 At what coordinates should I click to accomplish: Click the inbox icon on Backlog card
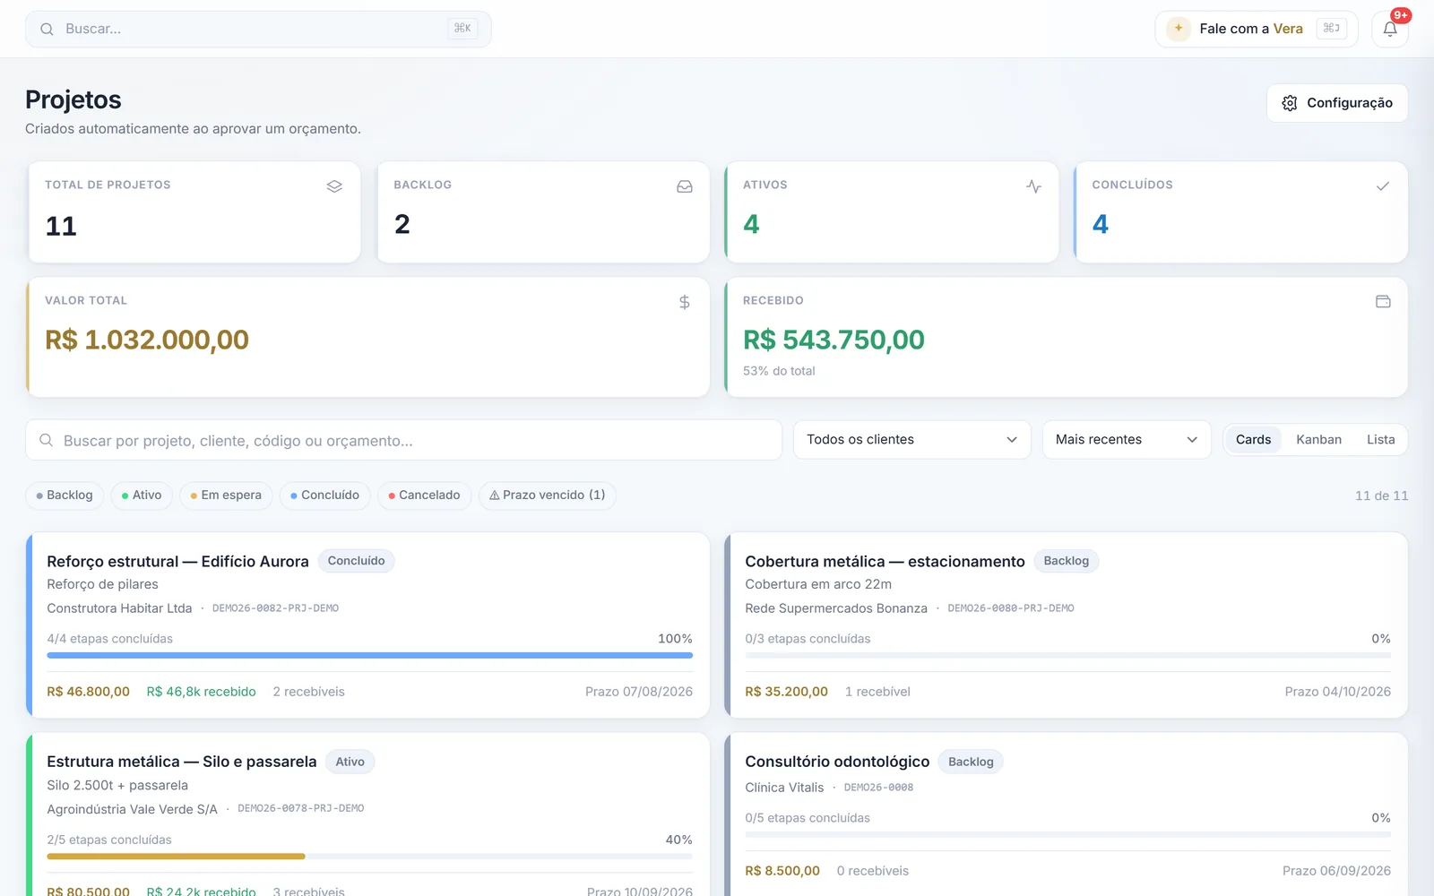pyautogui.click(x=685, y=186)
